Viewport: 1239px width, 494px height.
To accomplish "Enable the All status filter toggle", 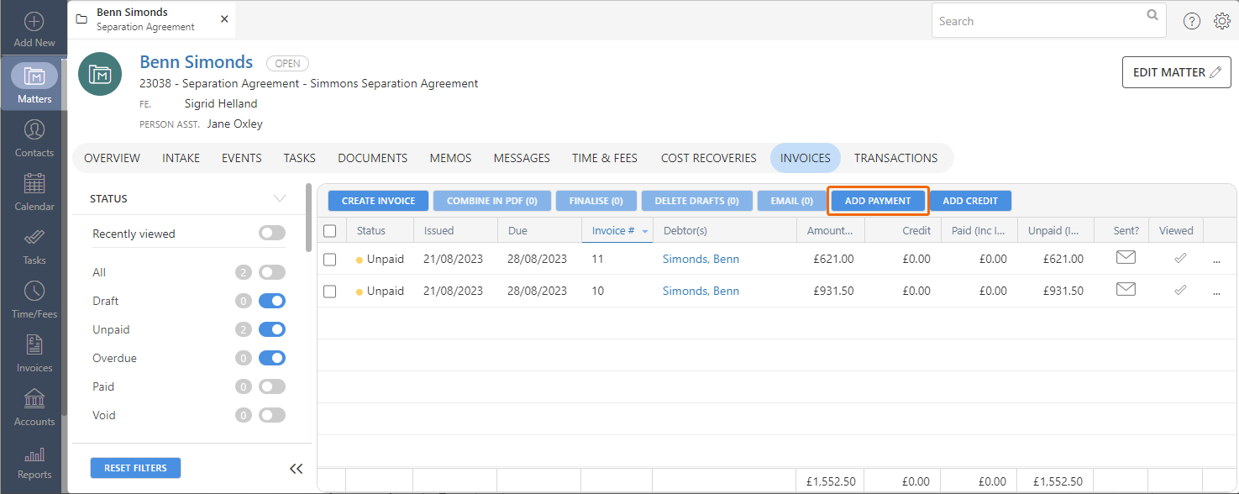I will (x=272, y=272).
